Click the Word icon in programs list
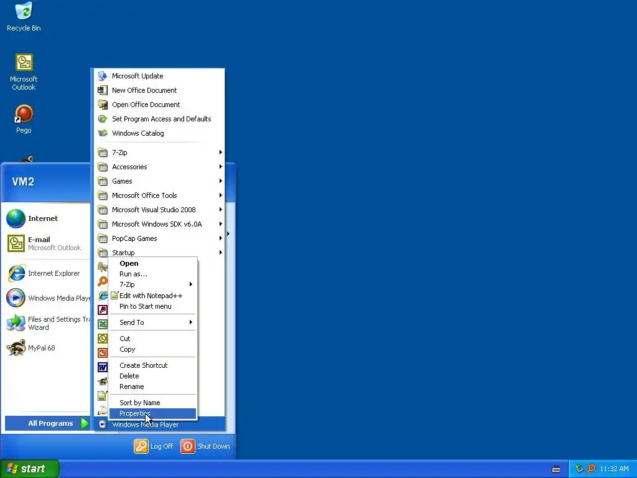 [x=103, y=367]
